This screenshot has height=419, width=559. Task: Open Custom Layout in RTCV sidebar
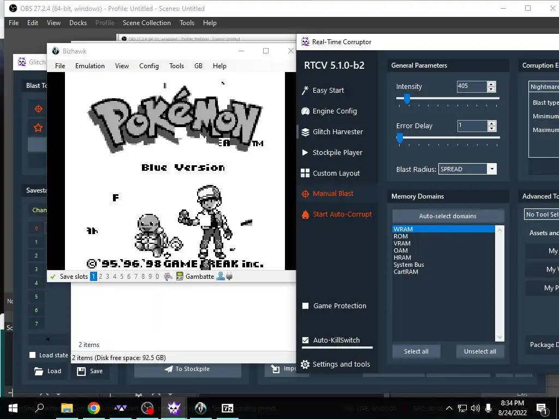click(330, 173)
